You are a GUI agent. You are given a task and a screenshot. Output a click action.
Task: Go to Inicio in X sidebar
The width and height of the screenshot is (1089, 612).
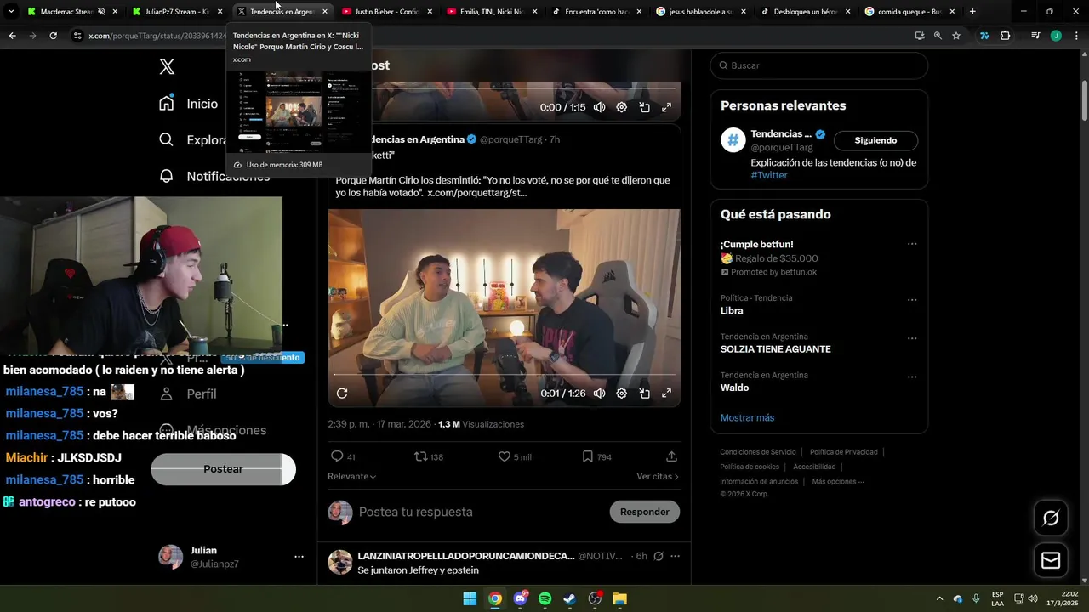(188, 104)
